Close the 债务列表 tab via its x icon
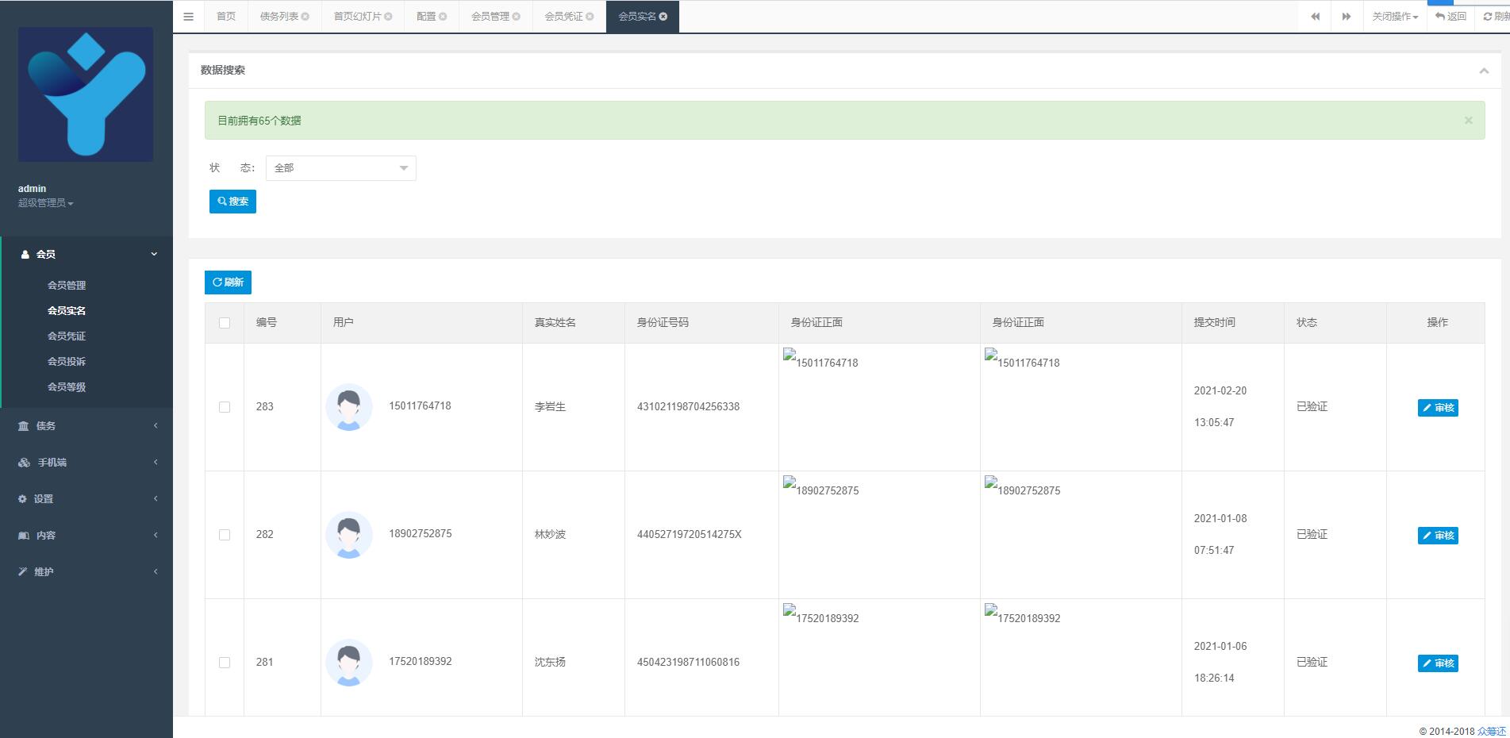1510x738 pixels. (x=305, y=17)
